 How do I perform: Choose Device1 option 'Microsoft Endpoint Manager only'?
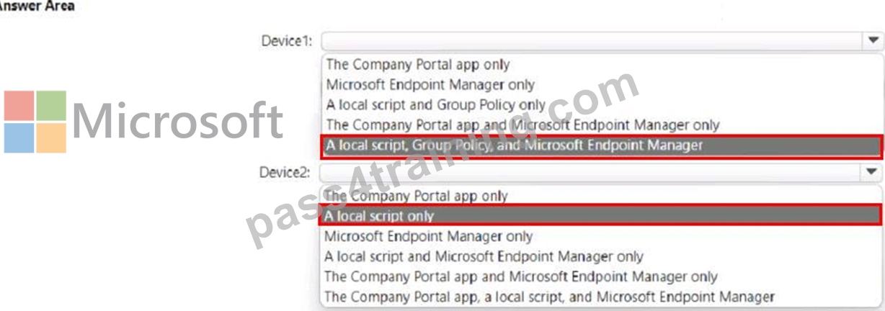(430, 85)
